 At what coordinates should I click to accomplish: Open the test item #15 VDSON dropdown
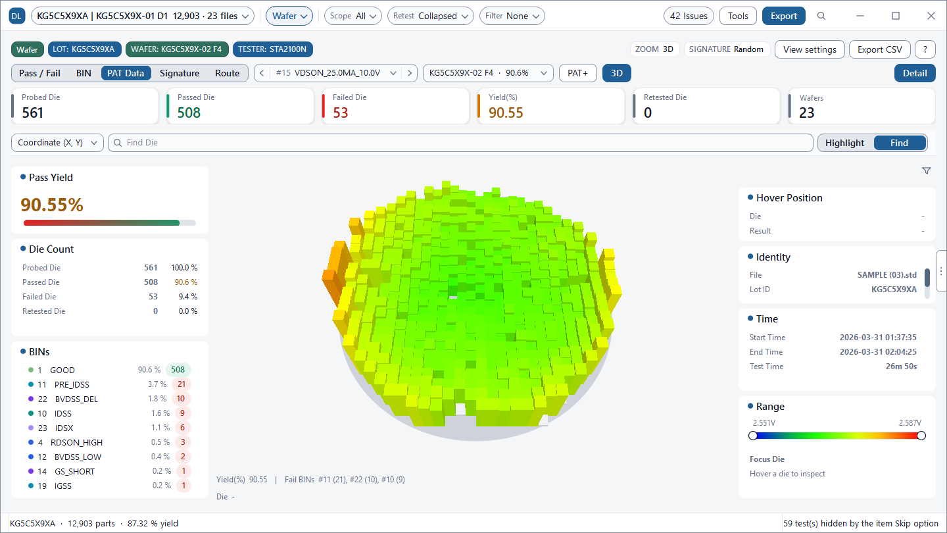(336, 73)
